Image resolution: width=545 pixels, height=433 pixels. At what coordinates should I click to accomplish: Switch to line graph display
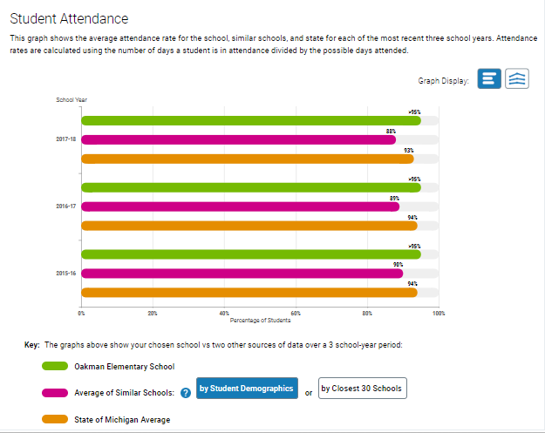click(518, 78)
